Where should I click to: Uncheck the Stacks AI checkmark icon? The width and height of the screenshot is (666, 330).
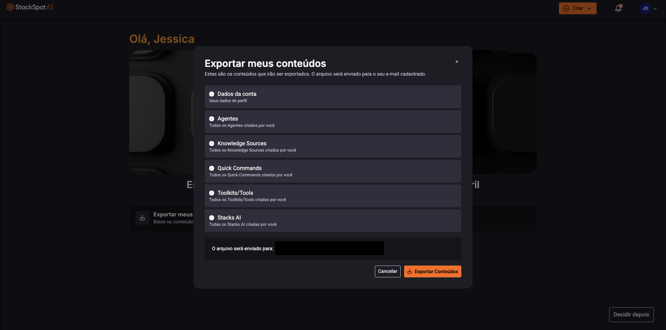tap(212, 218)
